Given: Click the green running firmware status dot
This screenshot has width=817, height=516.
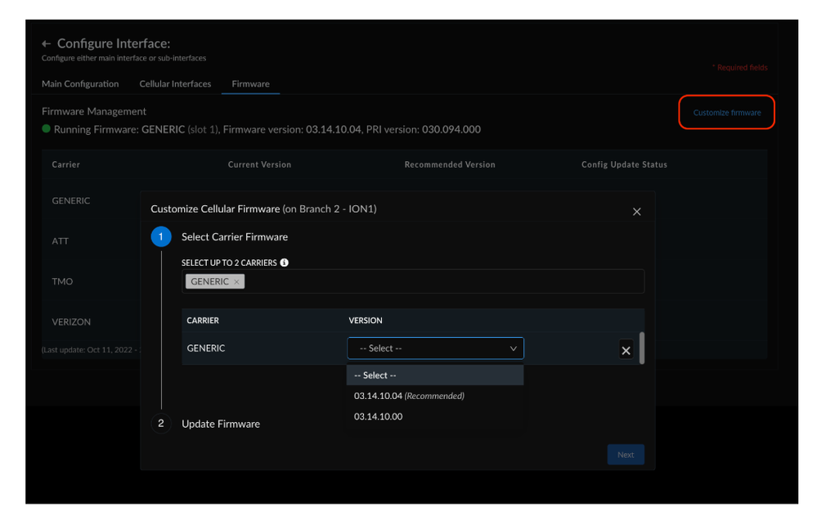Looking at the screenshot, I should (x=47, y=128).
